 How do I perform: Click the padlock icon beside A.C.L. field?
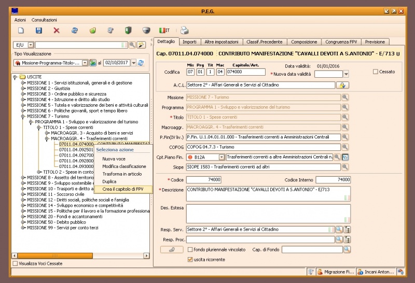tap(343, 85)
